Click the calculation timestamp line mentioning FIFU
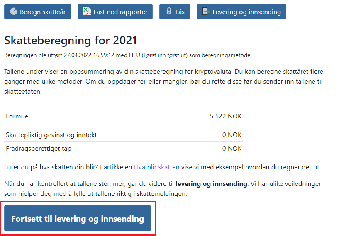The width and height of the screenshot is (351, 236). tap(127, 55)
